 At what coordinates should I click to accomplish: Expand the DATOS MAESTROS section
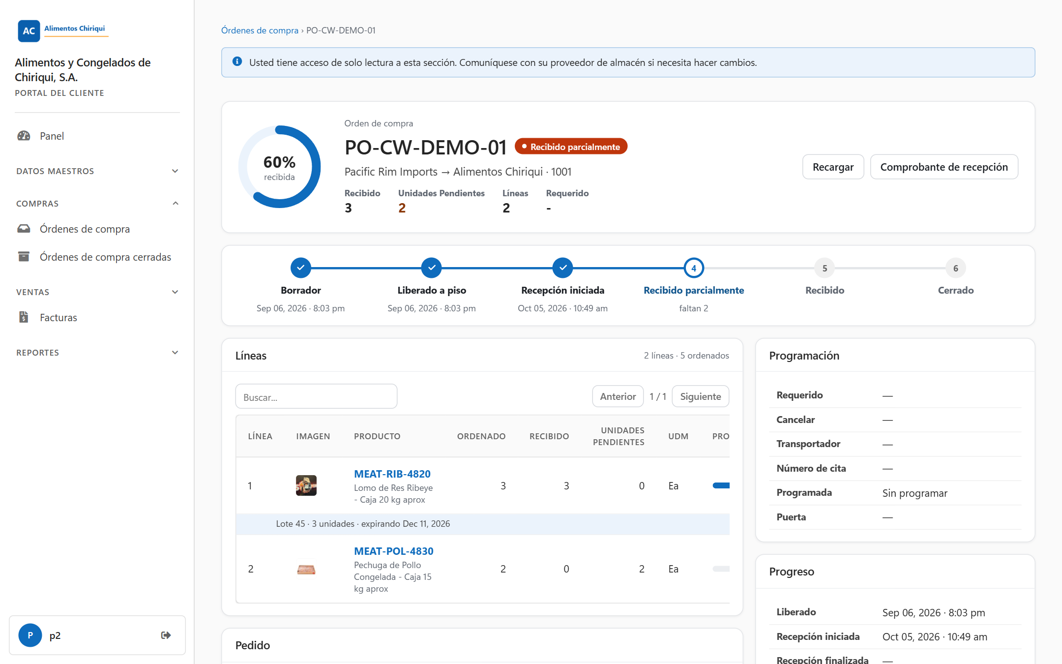point(97,171)
